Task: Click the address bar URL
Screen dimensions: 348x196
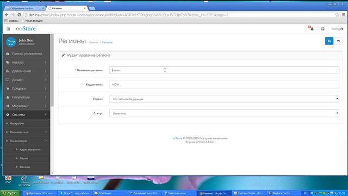Action: click(128, 15)
